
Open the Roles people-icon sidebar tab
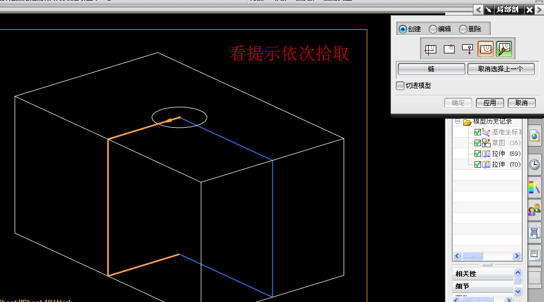click(x=534, y=210)
